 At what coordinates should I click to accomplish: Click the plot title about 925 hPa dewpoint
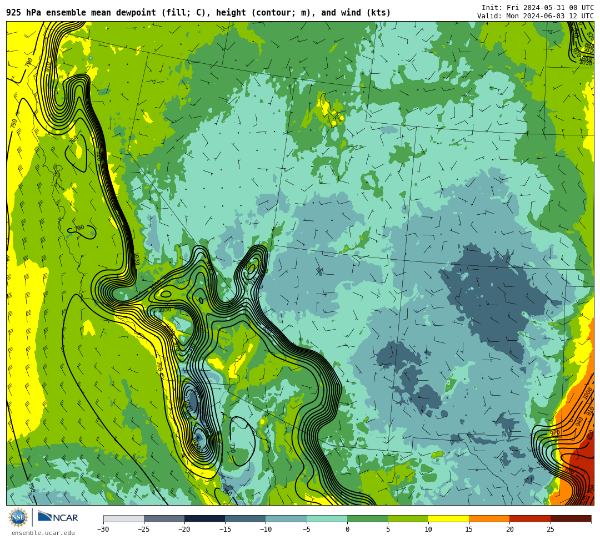tap(198, 13)
